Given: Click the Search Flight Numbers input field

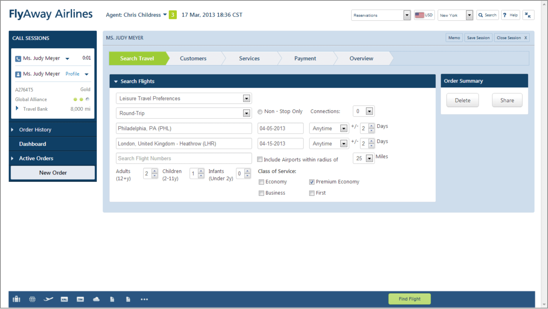Looking at the screenshot, I should click(184, 158).
